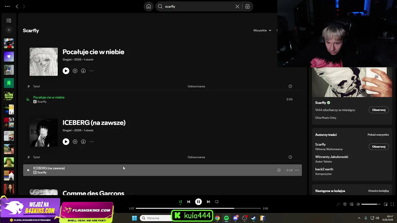Play the Pocałuje cie w niebie single
This screenshot has width=397, height=223.
(x=66, y=71)
